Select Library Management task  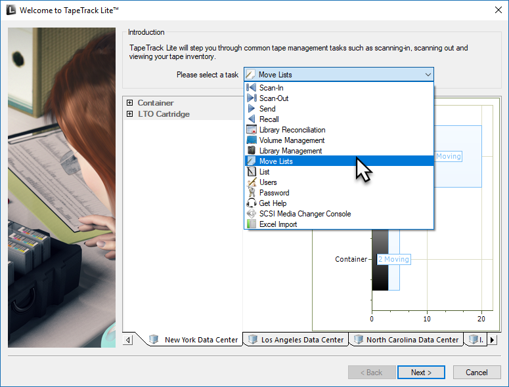pos(339,150)
